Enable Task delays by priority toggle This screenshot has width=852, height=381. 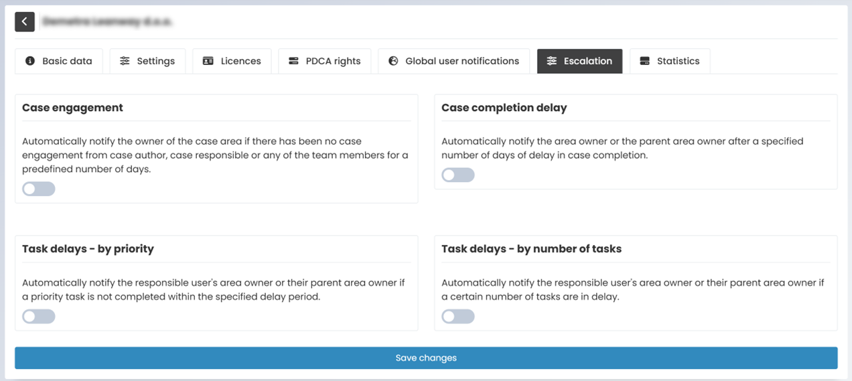[39, 316]
